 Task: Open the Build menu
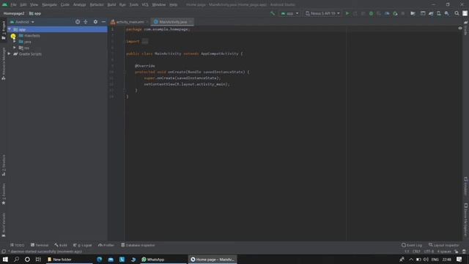(x=111, y=4)
